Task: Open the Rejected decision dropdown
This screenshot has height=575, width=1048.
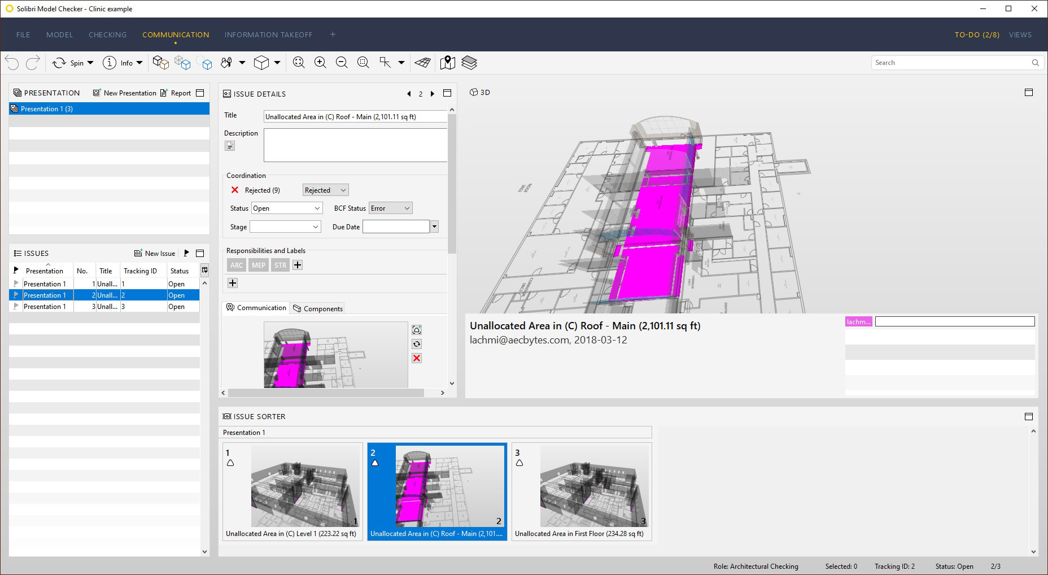Action: (326, 190)
